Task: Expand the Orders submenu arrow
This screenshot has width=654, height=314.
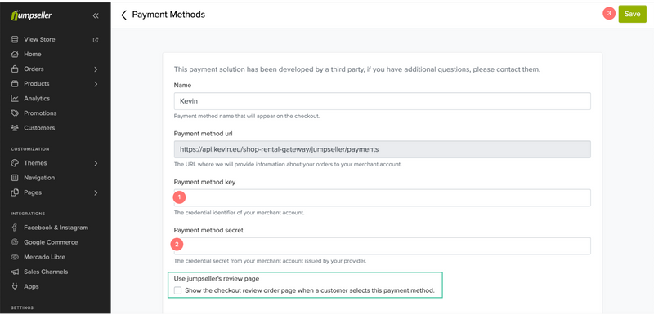Action: click(x=96, y=69)
